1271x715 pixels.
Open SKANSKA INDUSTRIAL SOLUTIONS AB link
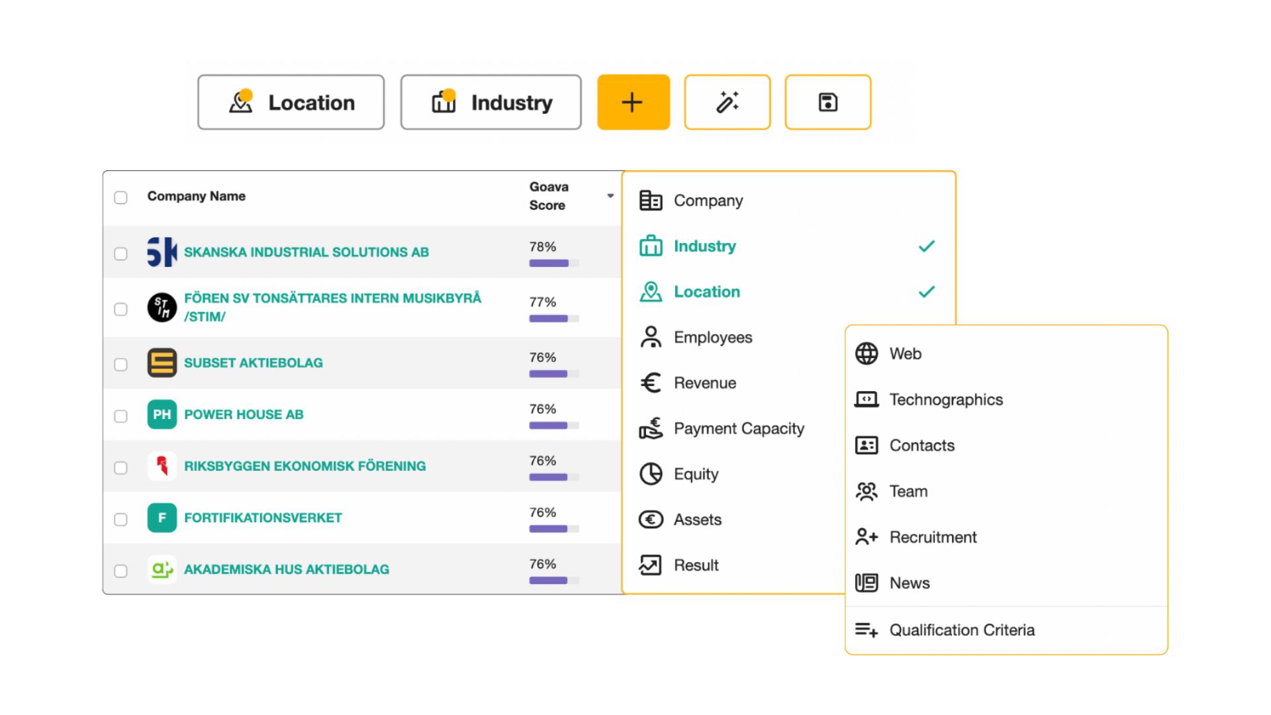pos(306,252)
